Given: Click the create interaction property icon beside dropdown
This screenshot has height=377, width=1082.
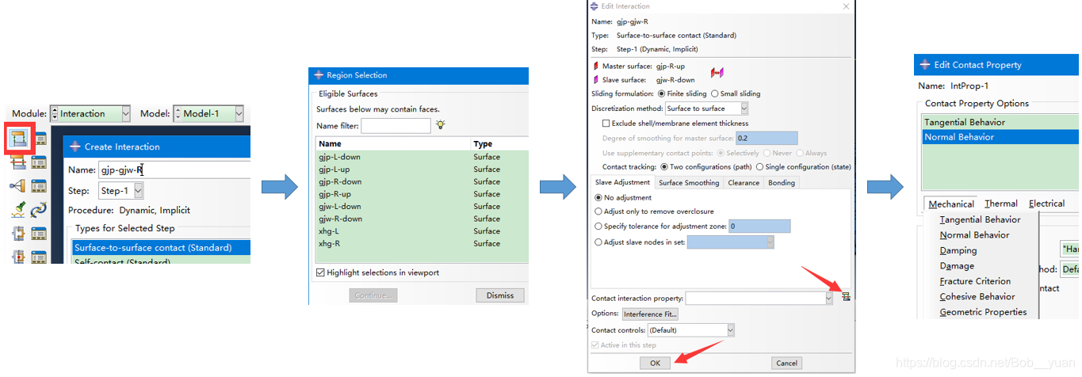Looking at the screenshot, I should click(x=846, y=298).
